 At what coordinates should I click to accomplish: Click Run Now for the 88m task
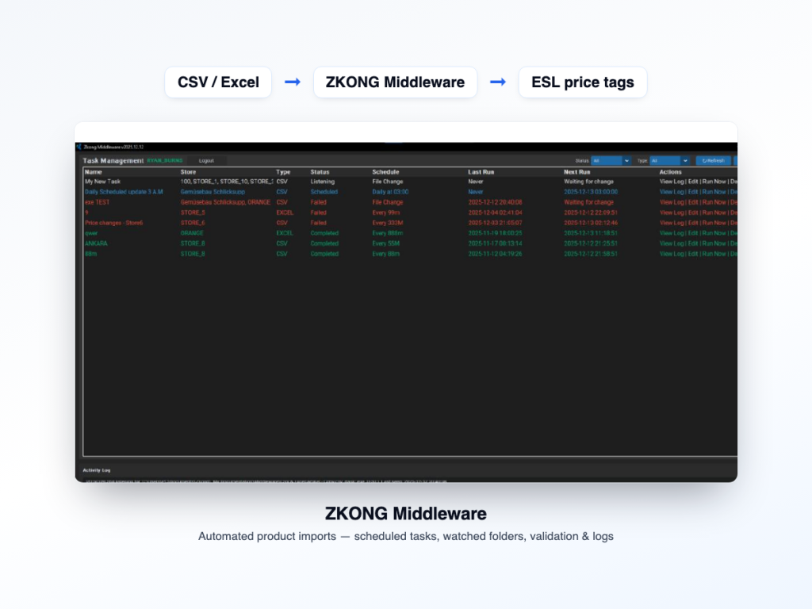pyautogui.click(x=714, y=254)
